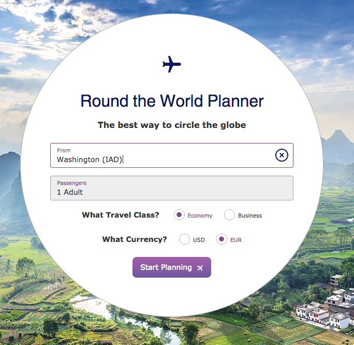Click the "What Currency?" label
This screenshot has height=345, width=354.
click(135, 239)
